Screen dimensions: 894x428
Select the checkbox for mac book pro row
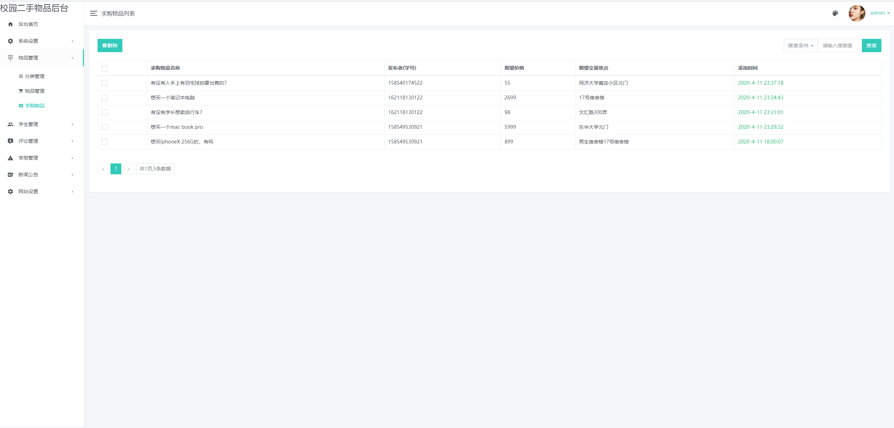105,127
